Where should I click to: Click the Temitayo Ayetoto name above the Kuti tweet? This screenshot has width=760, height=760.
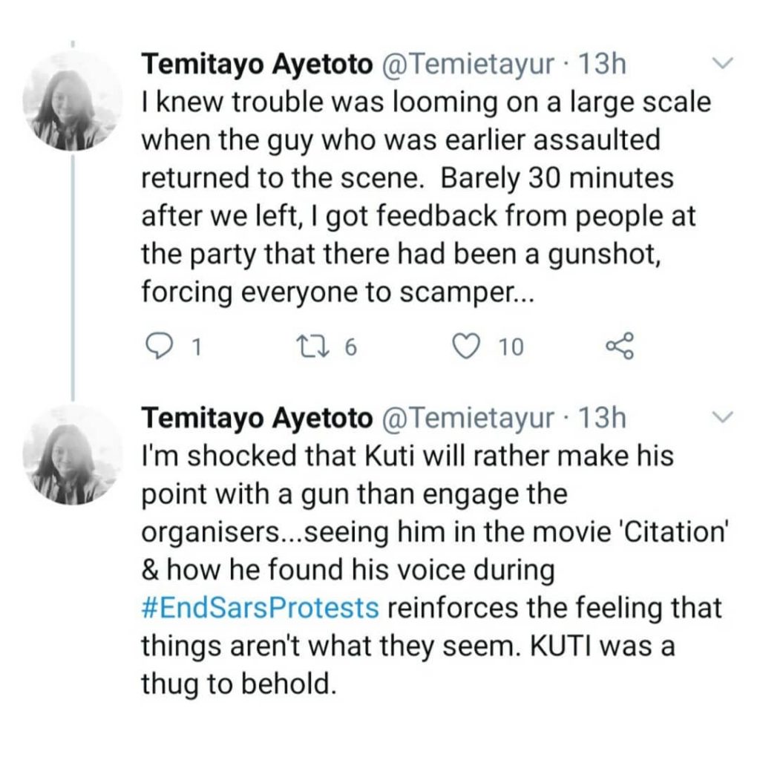[x=257, y=419]
